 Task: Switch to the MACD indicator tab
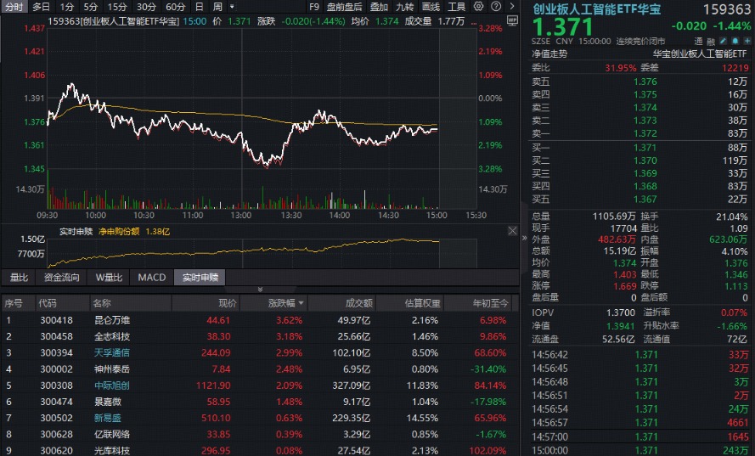click(152, 278)
